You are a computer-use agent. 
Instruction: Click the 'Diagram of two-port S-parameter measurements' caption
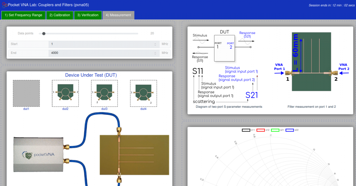(229, 107)
